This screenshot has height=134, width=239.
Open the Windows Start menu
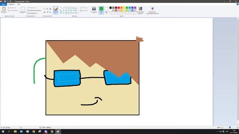point(3,131)
